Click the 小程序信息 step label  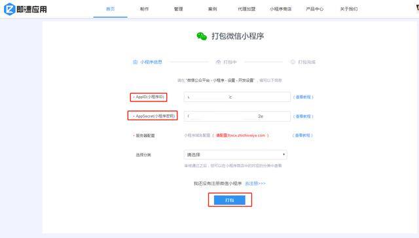tap(151, 62)
